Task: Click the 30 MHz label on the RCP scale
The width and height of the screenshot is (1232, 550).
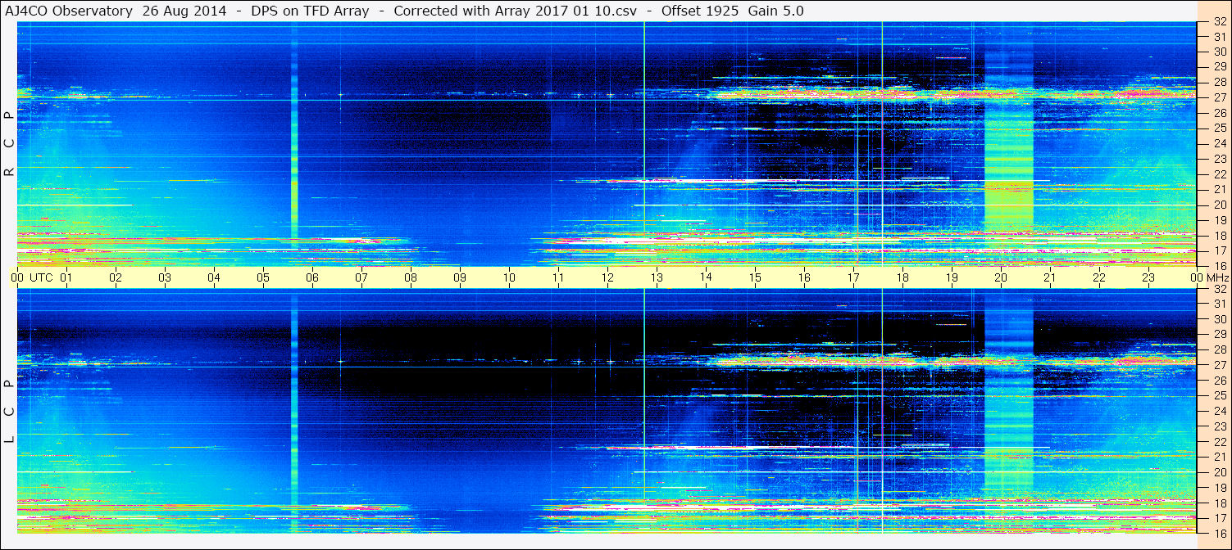Action: click(x=1219, y=52)
